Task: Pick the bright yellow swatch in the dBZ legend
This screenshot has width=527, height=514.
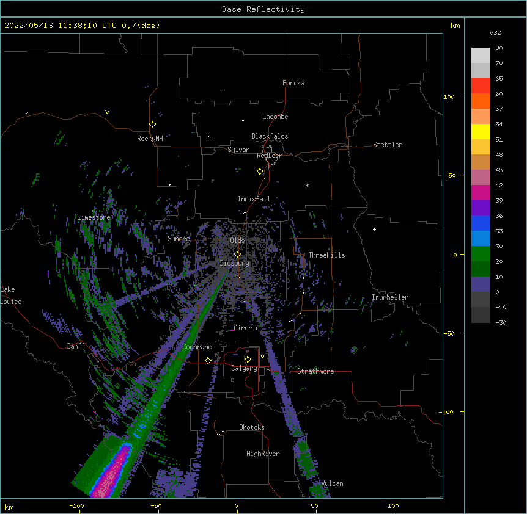Action: pos(481,131)
